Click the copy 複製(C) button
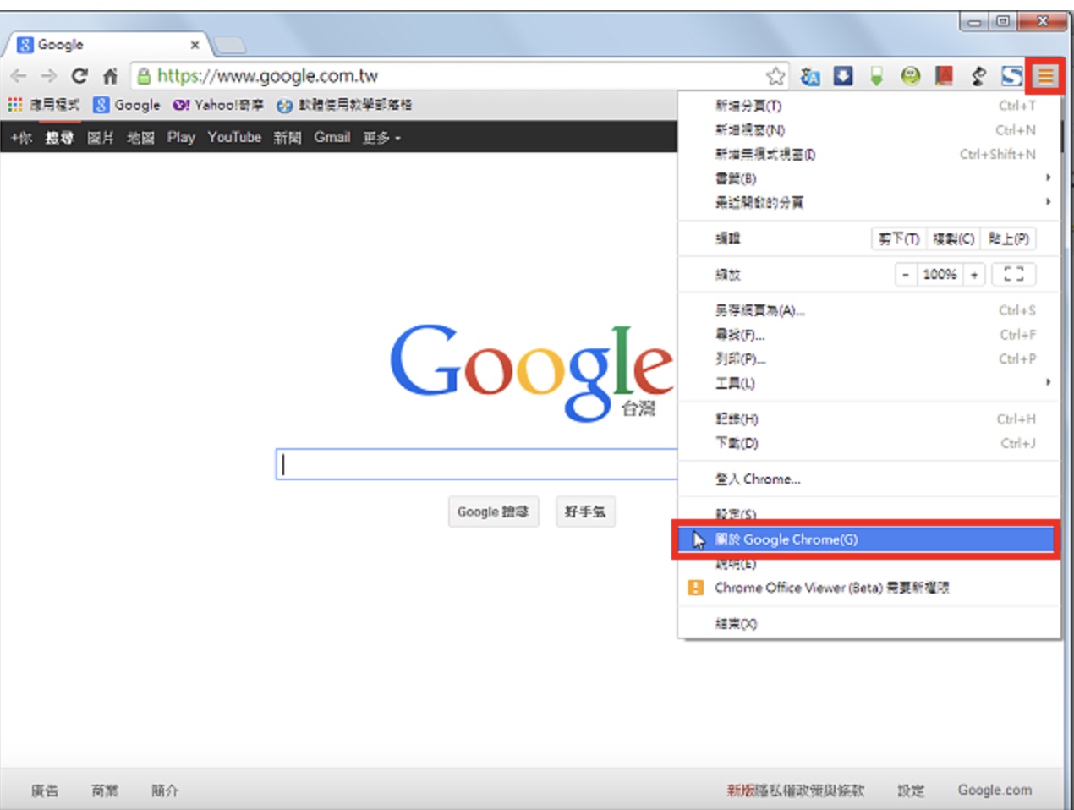Viewport: 1074px width, 810px height. 954,238
